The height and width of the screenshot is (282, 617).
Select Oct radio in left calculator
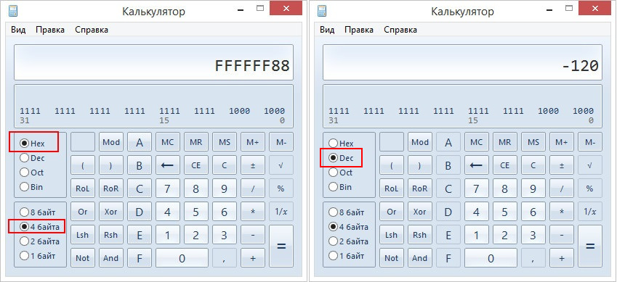click(x=32, y=173)
